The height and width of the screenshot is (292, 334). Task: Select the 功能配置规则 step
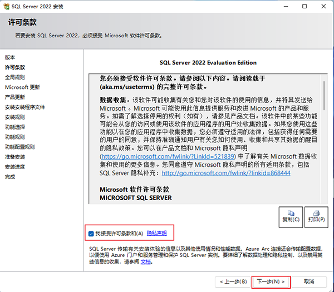(x=20, y=147)
